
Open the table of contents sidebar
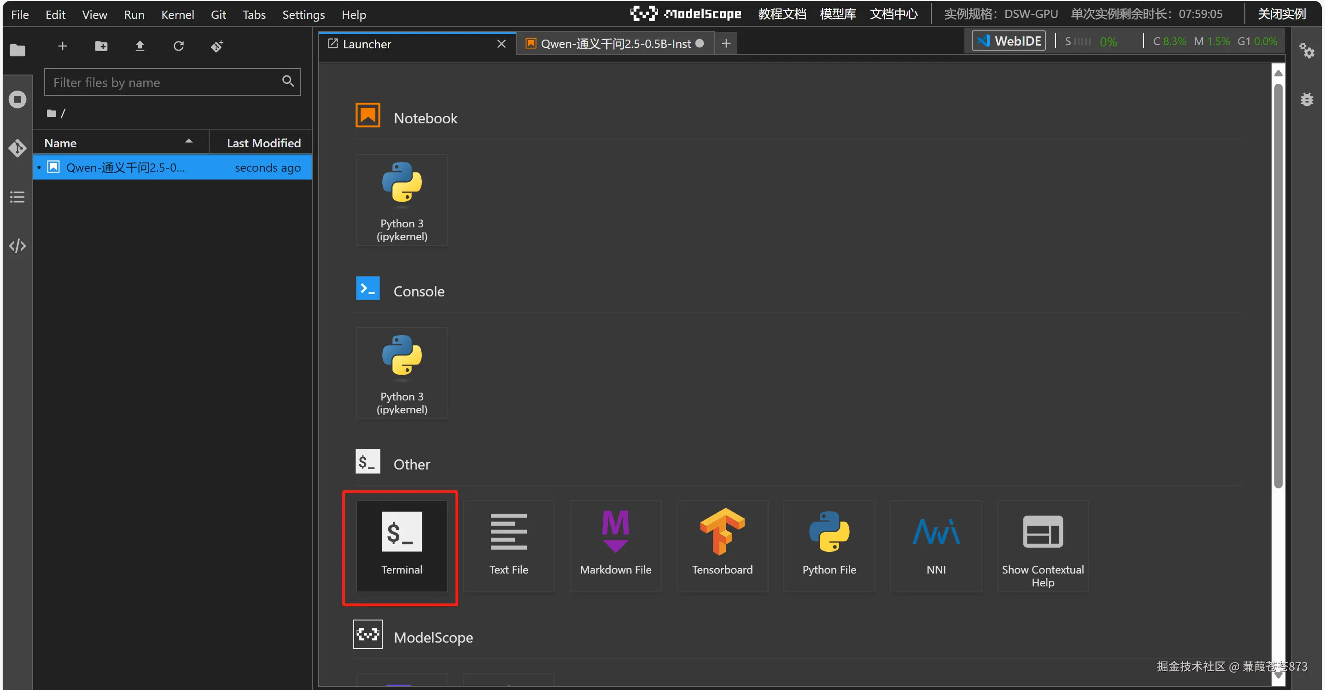[18, 197]
